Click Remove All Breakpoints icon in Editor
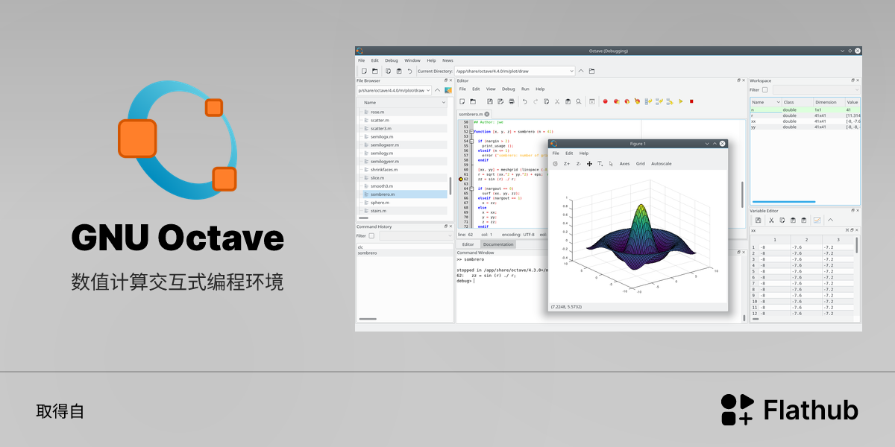Screen dimensions: 895x447 [x=637, y=101]
